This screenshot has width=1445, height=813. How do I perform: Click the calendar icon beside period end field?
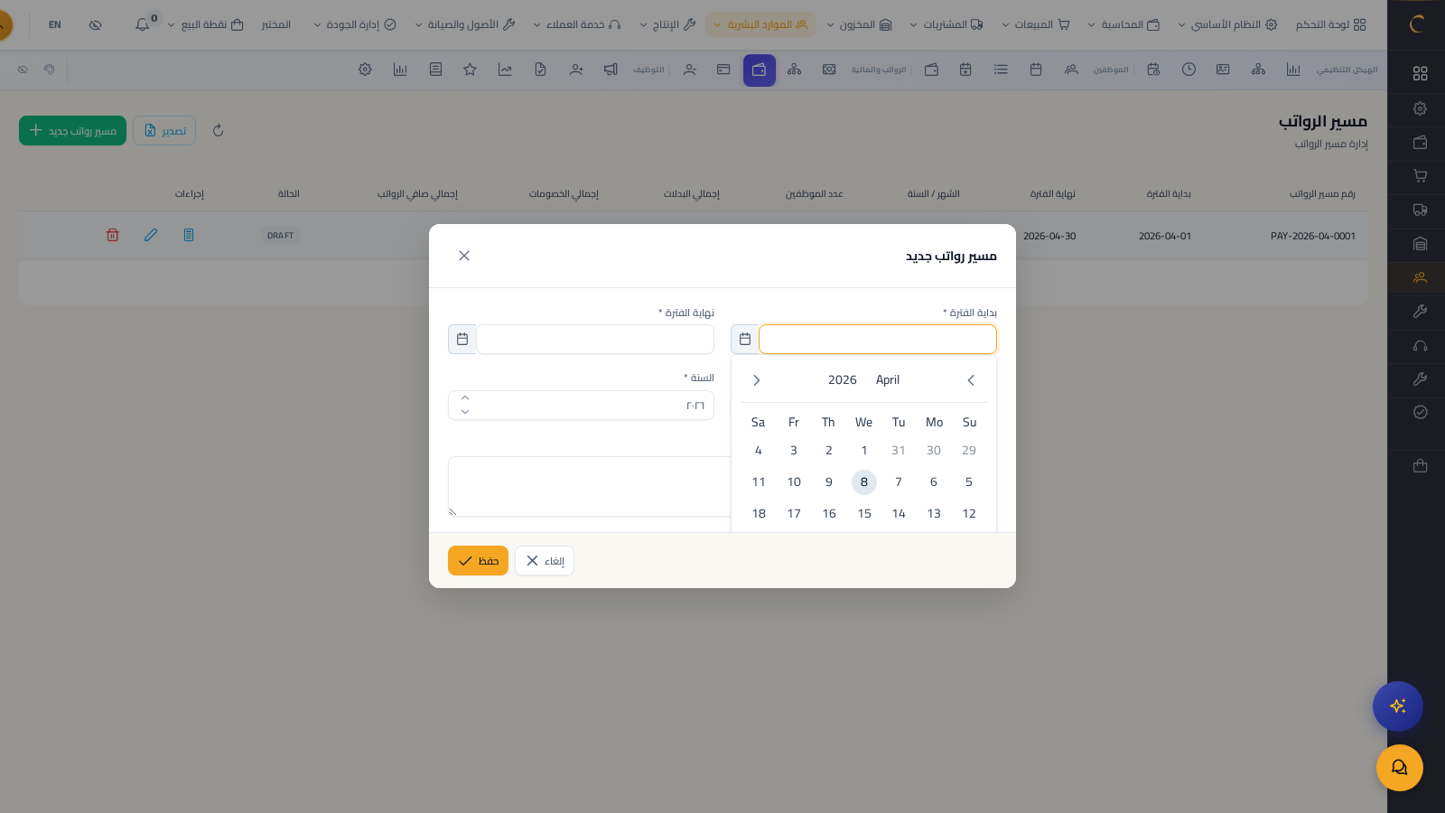462,340
